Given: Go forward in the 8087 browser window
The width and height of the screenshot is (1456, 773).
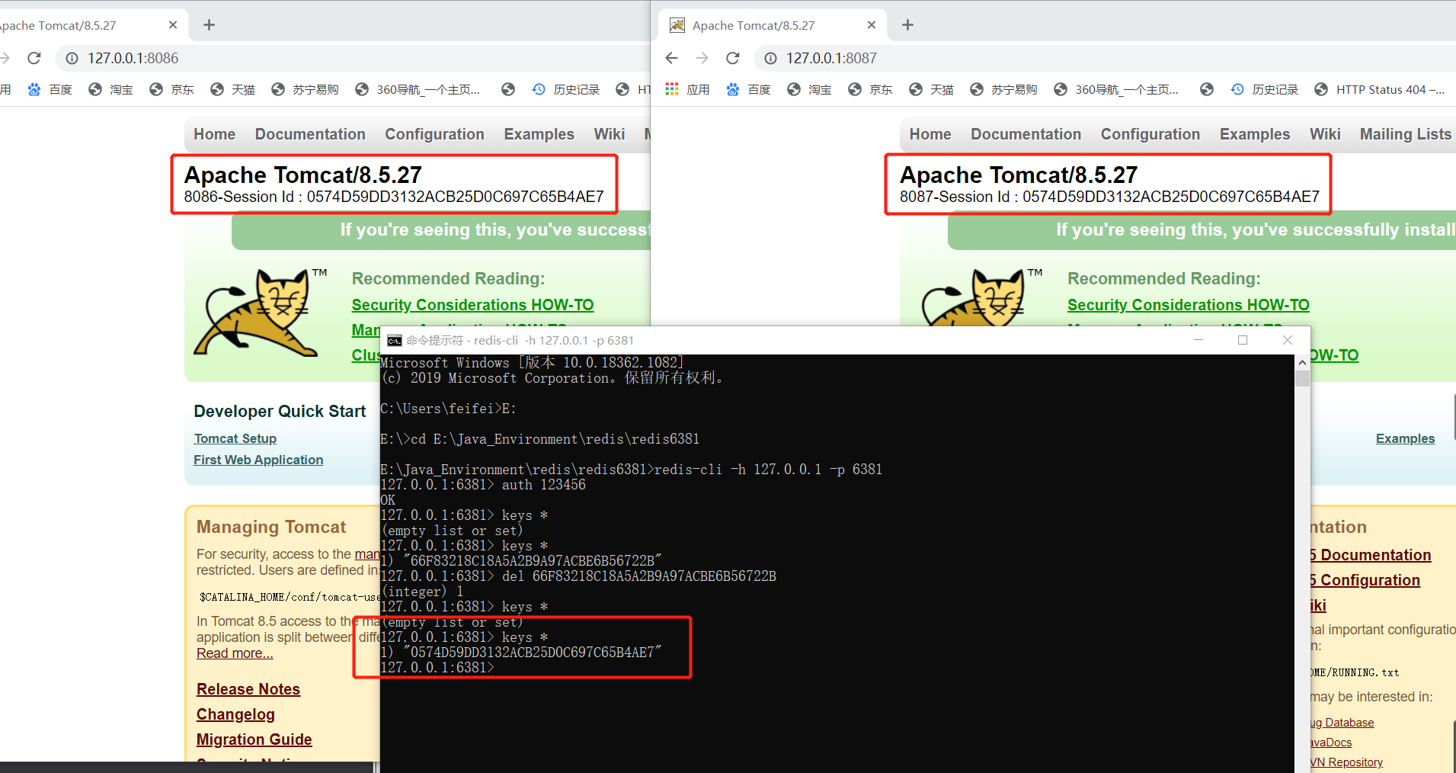Looking at the screenshot, I should pos(702,58).
